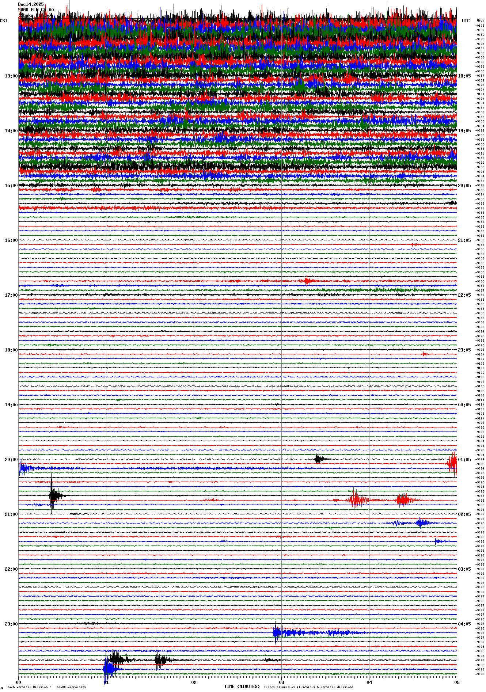The image size is (486, 692).
Task: Click the CST timezone label
Action: [4, 21]
